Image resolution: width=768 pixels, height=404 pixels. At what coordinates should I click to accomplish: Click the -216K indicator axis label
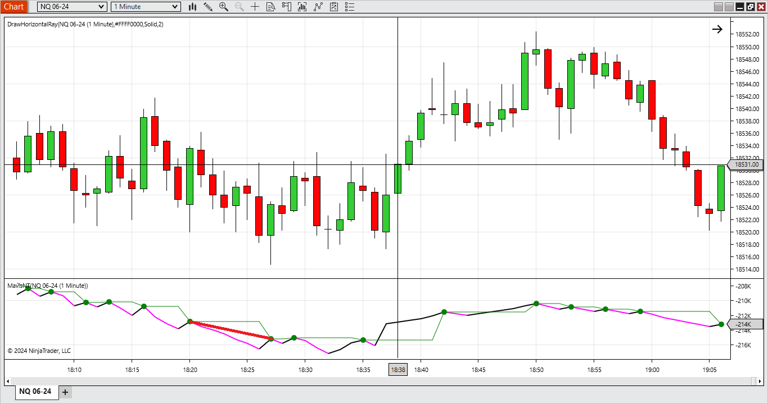(x=743, y=345)
